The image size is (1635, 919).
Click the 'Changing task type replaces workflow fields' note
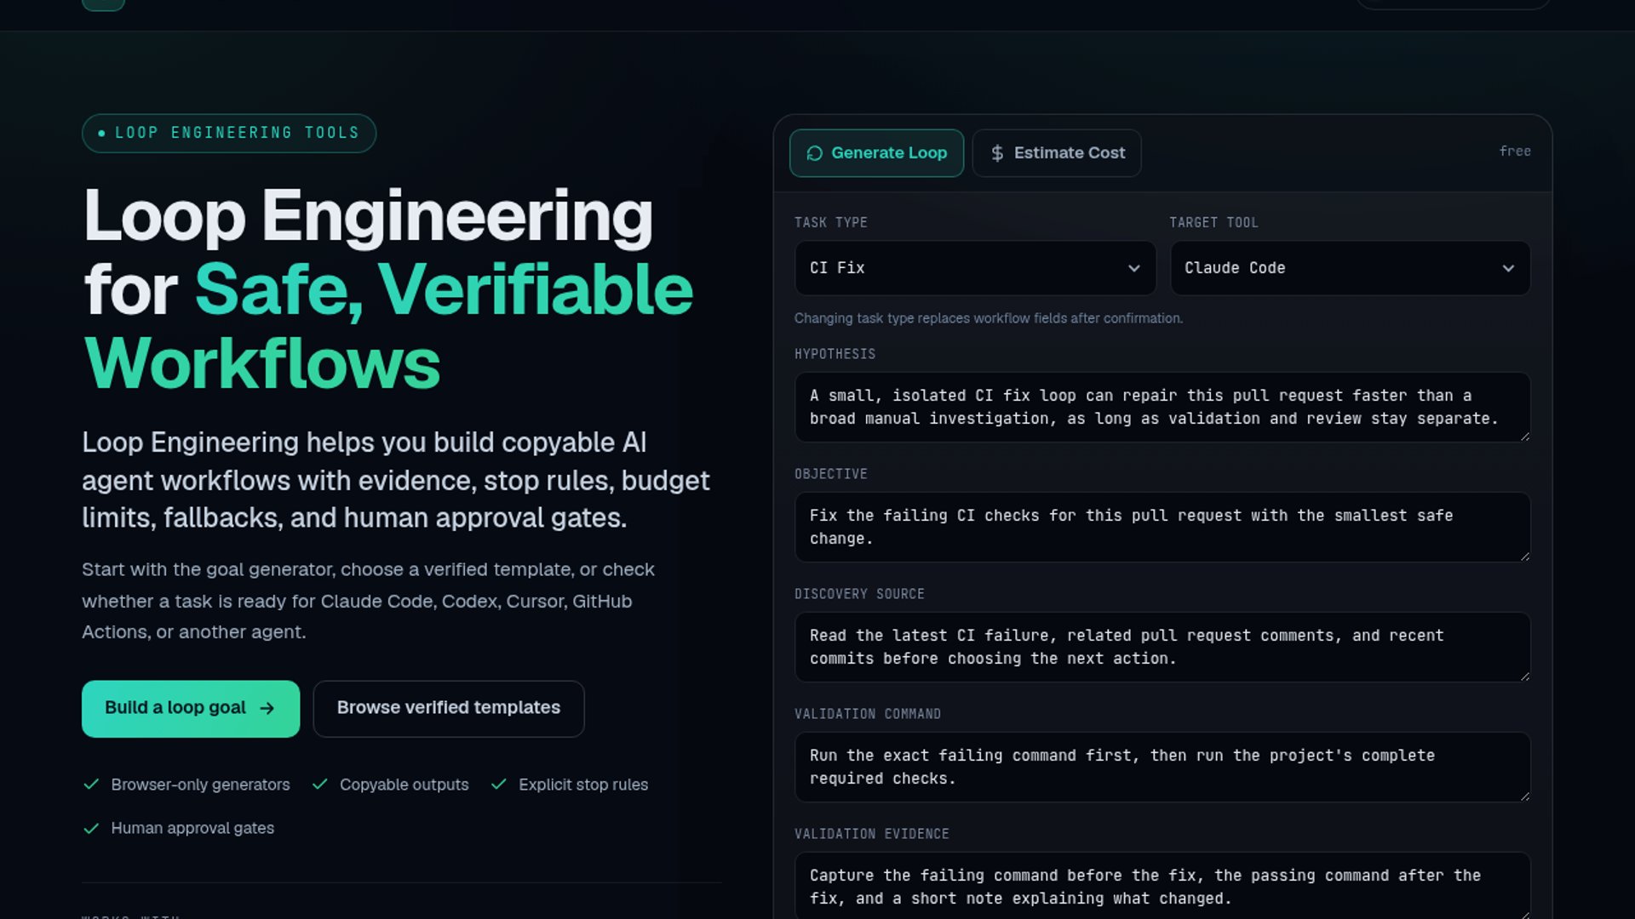[x=988, y=318]
